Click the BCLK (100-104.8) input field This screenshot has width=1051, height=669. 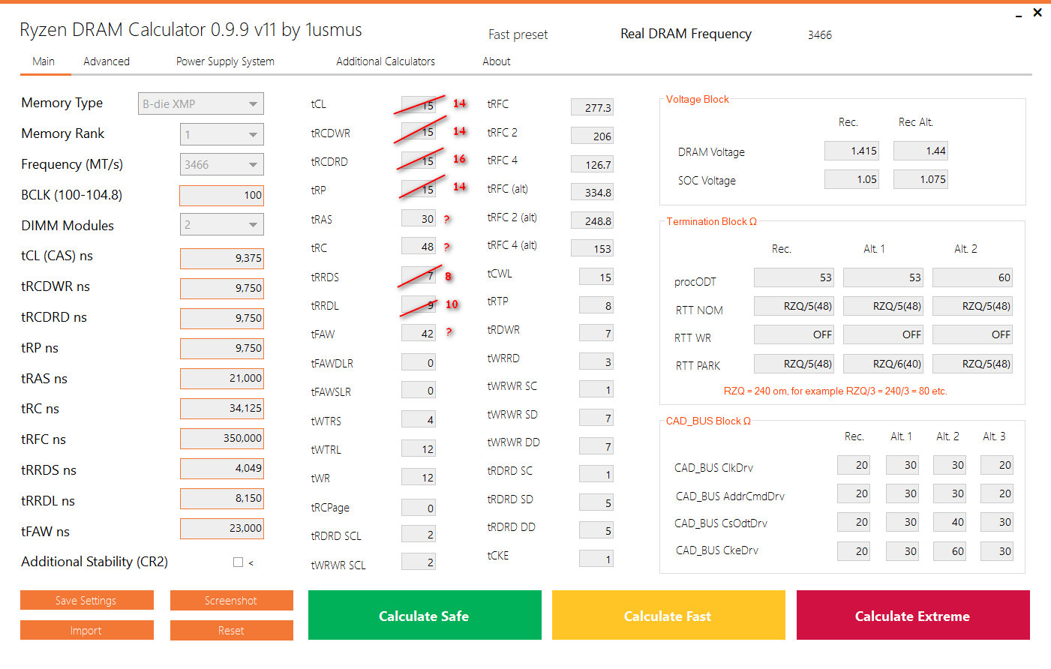pyautogui.click(x=222, y=195)
